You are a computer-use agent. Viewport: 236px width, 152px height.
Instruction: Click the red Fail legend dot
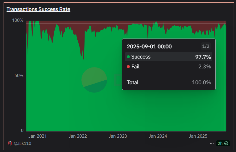128,67
